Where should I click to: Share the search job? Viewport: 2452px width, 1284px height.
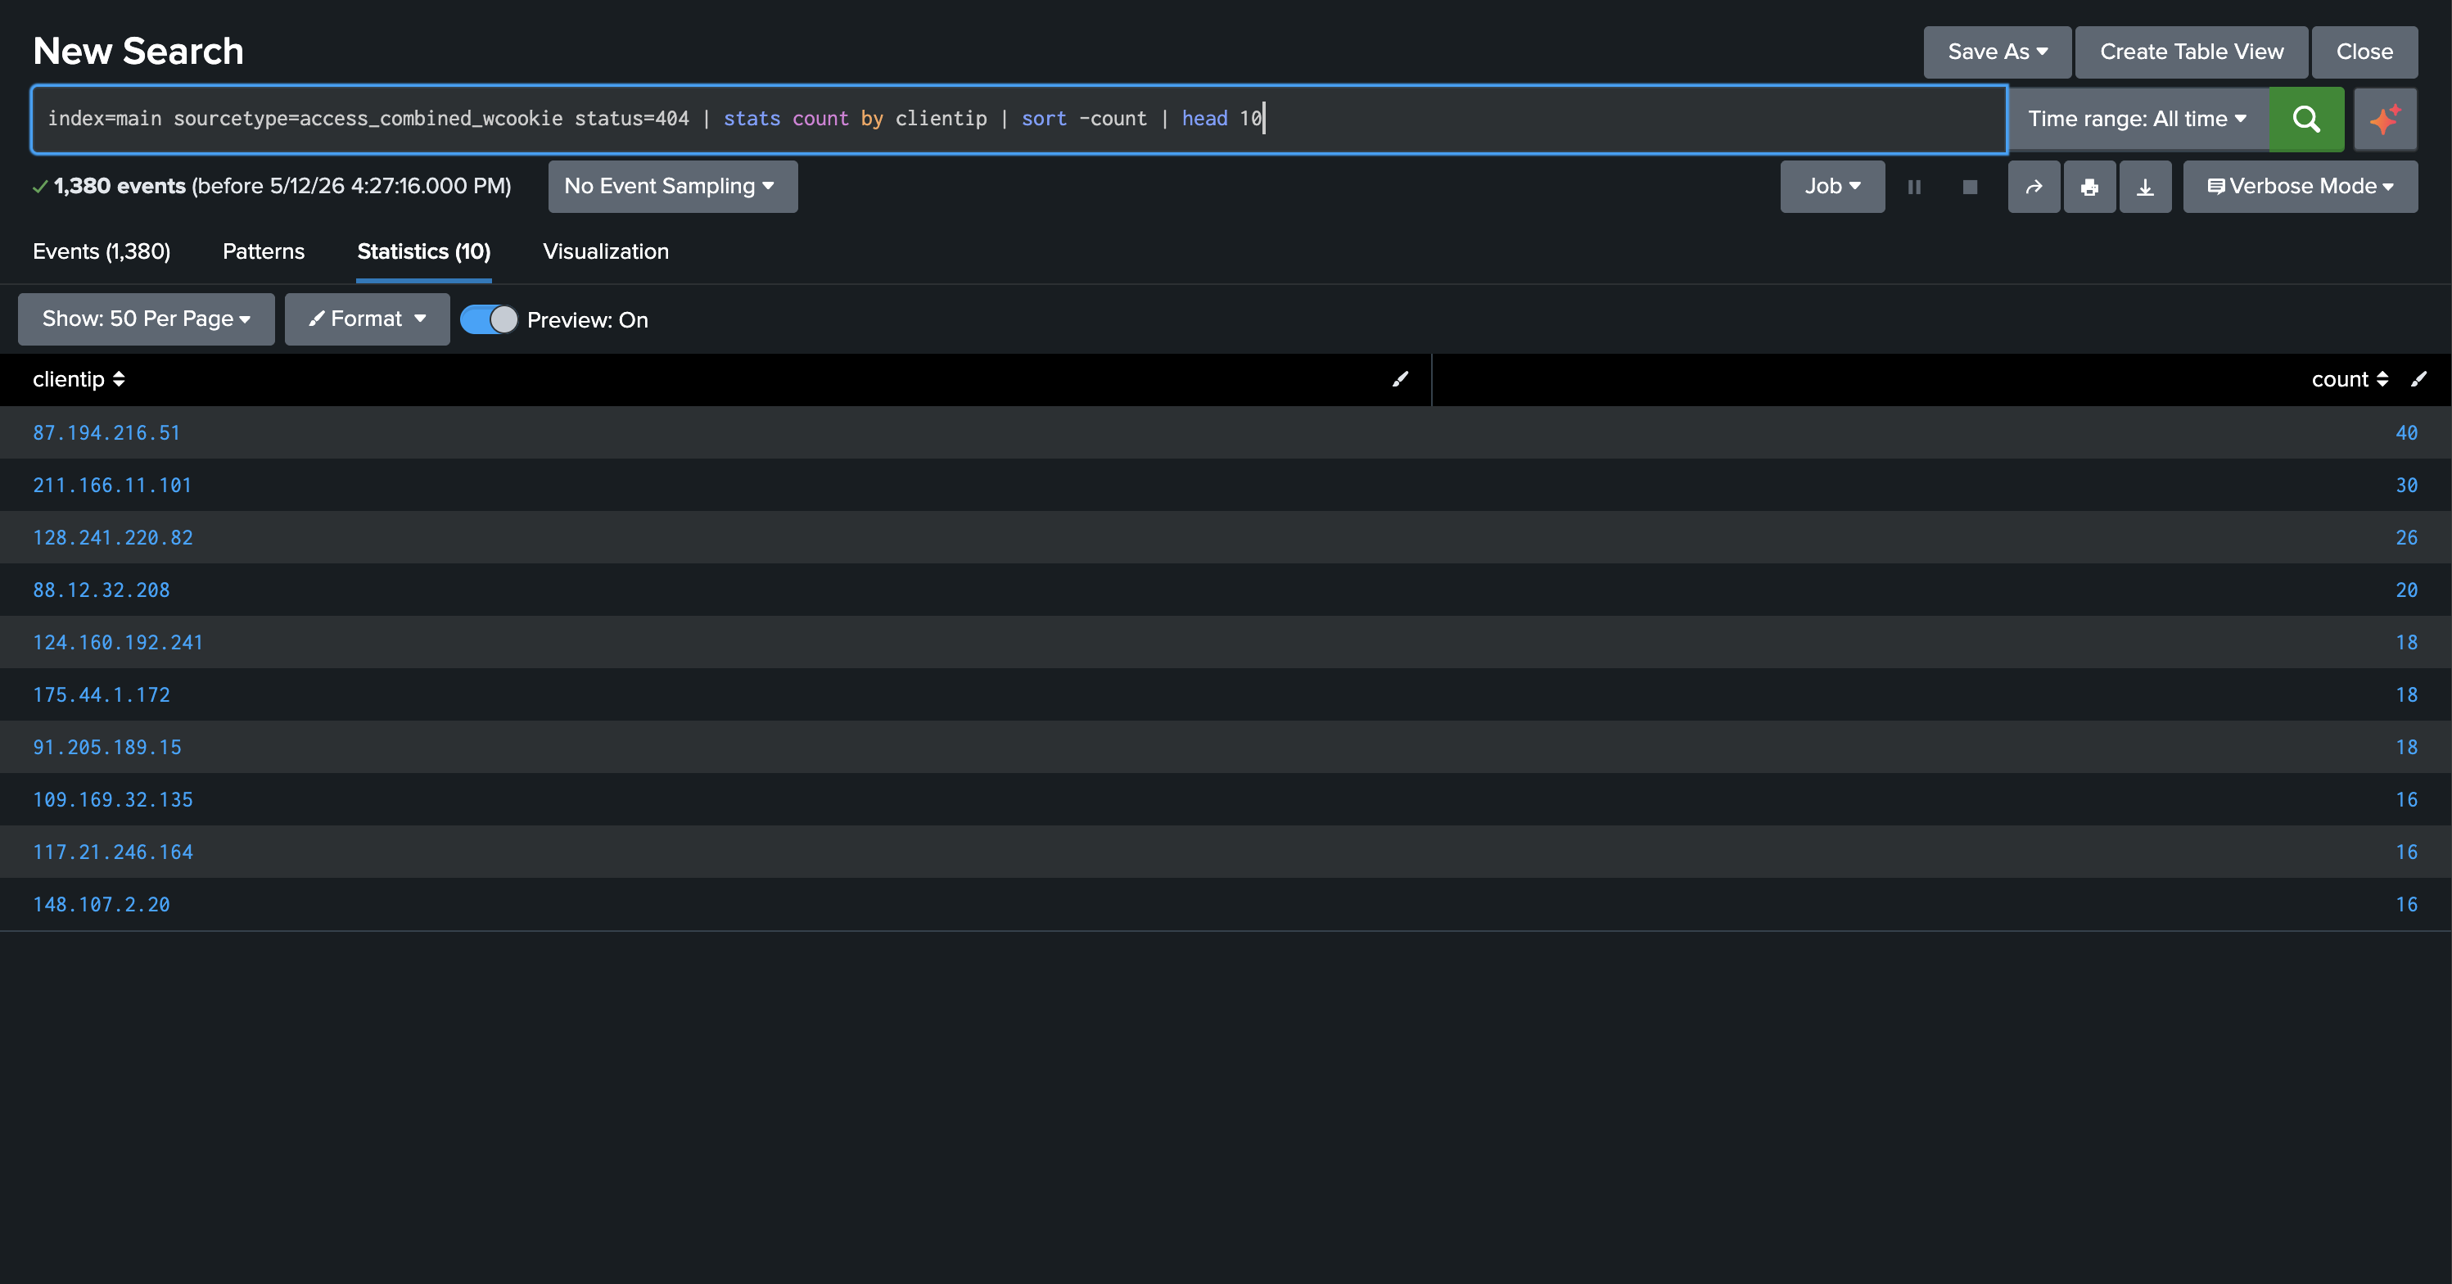click(x=2033, y=187)
